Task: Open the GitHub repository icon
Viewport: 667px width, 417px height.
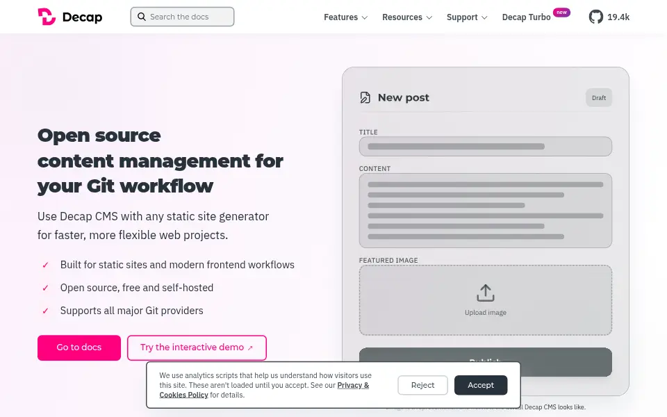Action: (x=595, y=17)
